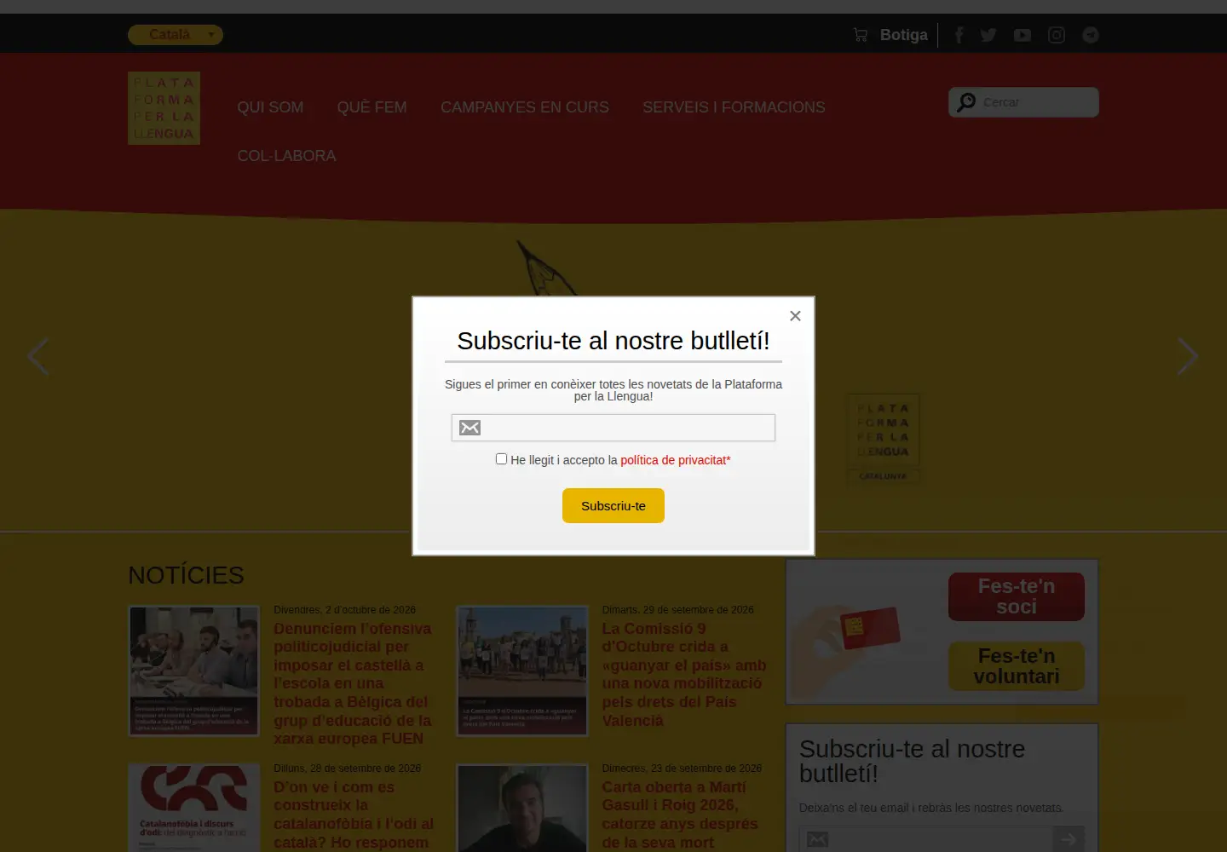The height and width of the screenshot is (852, 1227).
Task: Focus the sidebar newsletter email field
Action: click(x=926, y=839)
